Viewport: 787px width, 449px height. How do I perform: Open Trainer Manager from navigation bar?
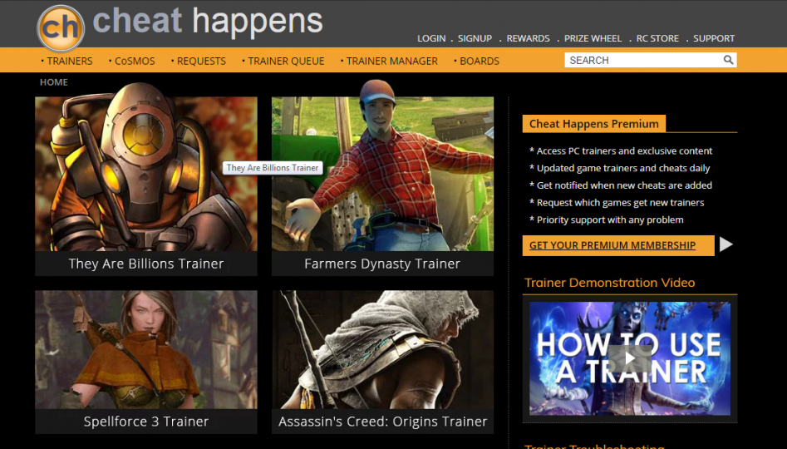391,61
